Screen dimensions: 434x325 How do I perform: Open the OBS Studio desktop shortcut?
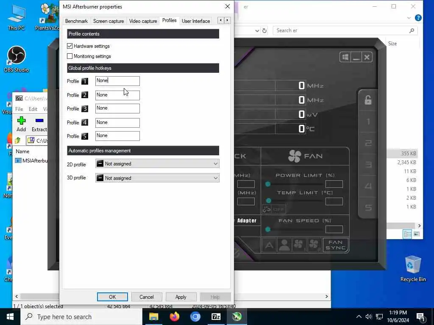(x=17, y=59)
